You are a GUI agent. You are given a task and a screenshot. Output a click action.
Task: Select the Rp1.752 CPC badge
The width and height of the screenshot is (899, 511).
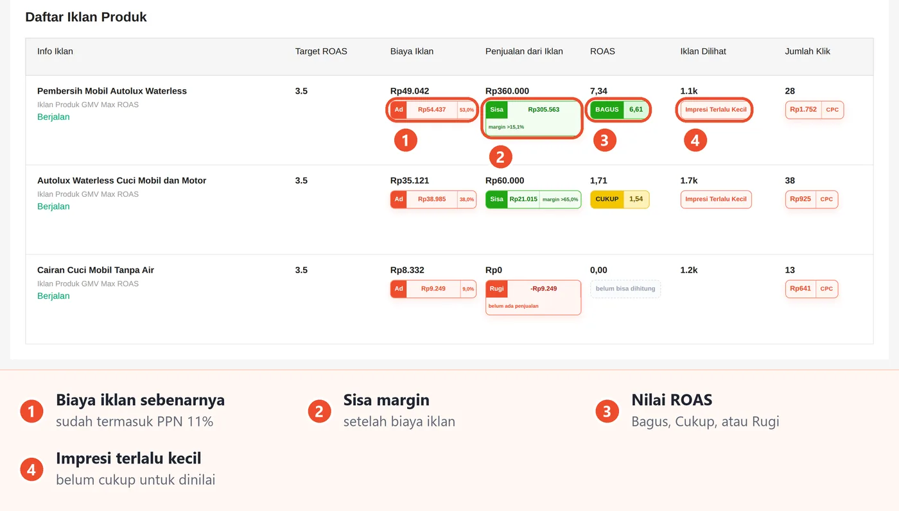(814, 110)
